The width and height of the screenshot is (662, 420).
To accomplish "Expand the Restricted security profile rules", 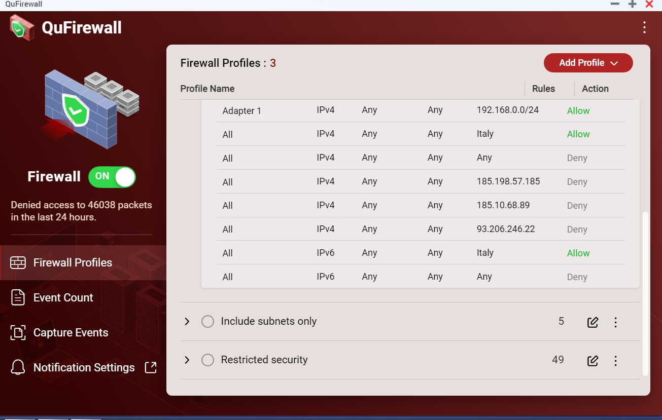I will pyautogui.click(x=187, y=360).
